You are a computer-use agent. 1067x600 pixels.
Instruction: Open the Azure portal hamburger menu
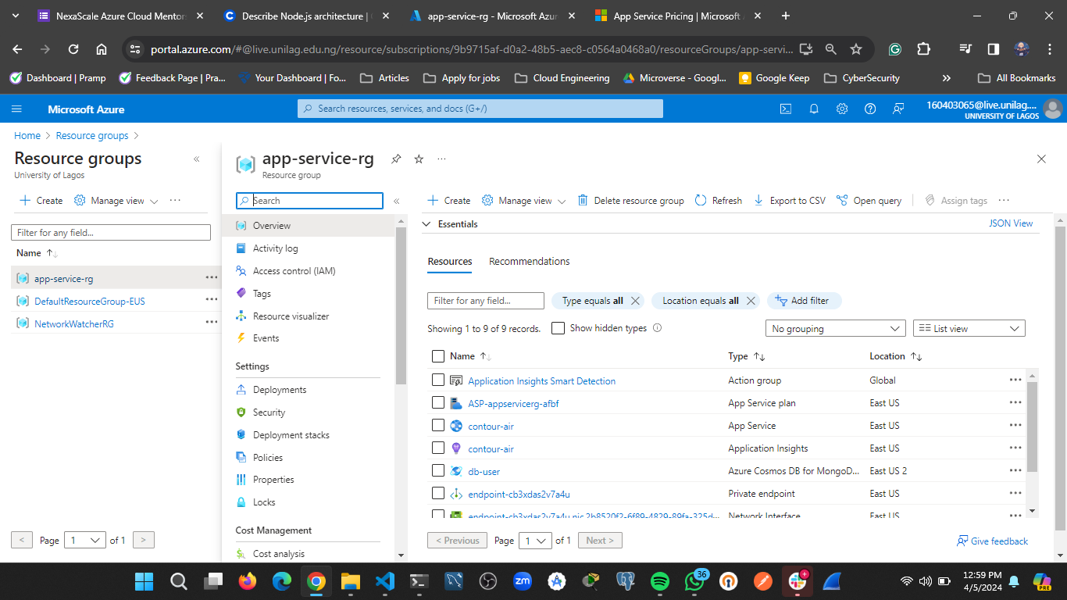17,109
